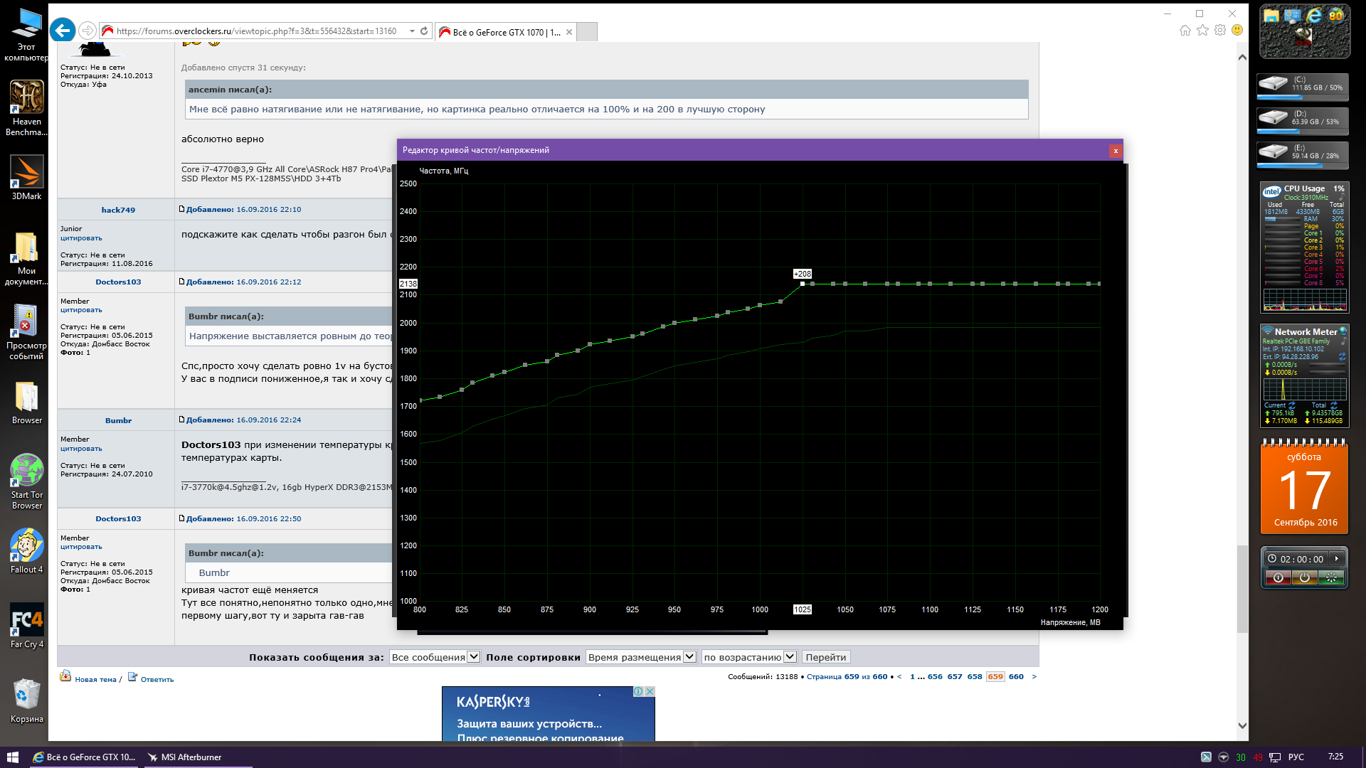The height and width of the screenshot is (768, 1366).
Task: Click the browser back arrow button
Action: [63, 31]
